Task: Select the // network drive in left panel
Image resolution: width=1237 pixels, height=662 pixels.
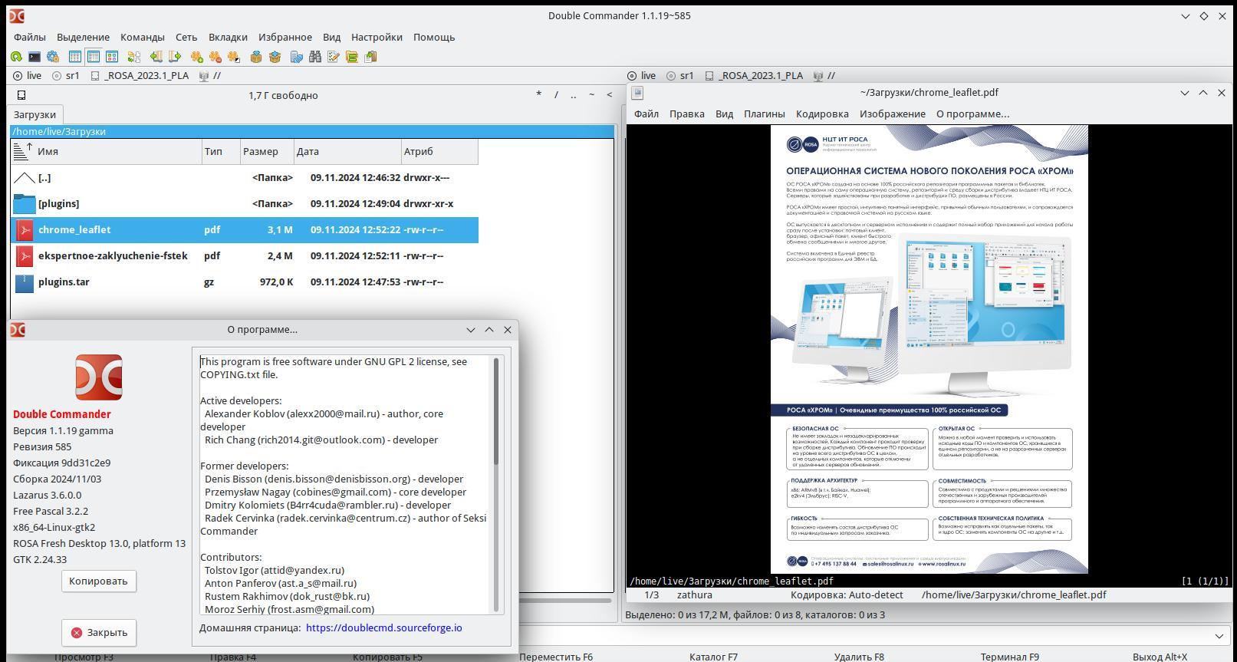Action: (x=210, y=76)
